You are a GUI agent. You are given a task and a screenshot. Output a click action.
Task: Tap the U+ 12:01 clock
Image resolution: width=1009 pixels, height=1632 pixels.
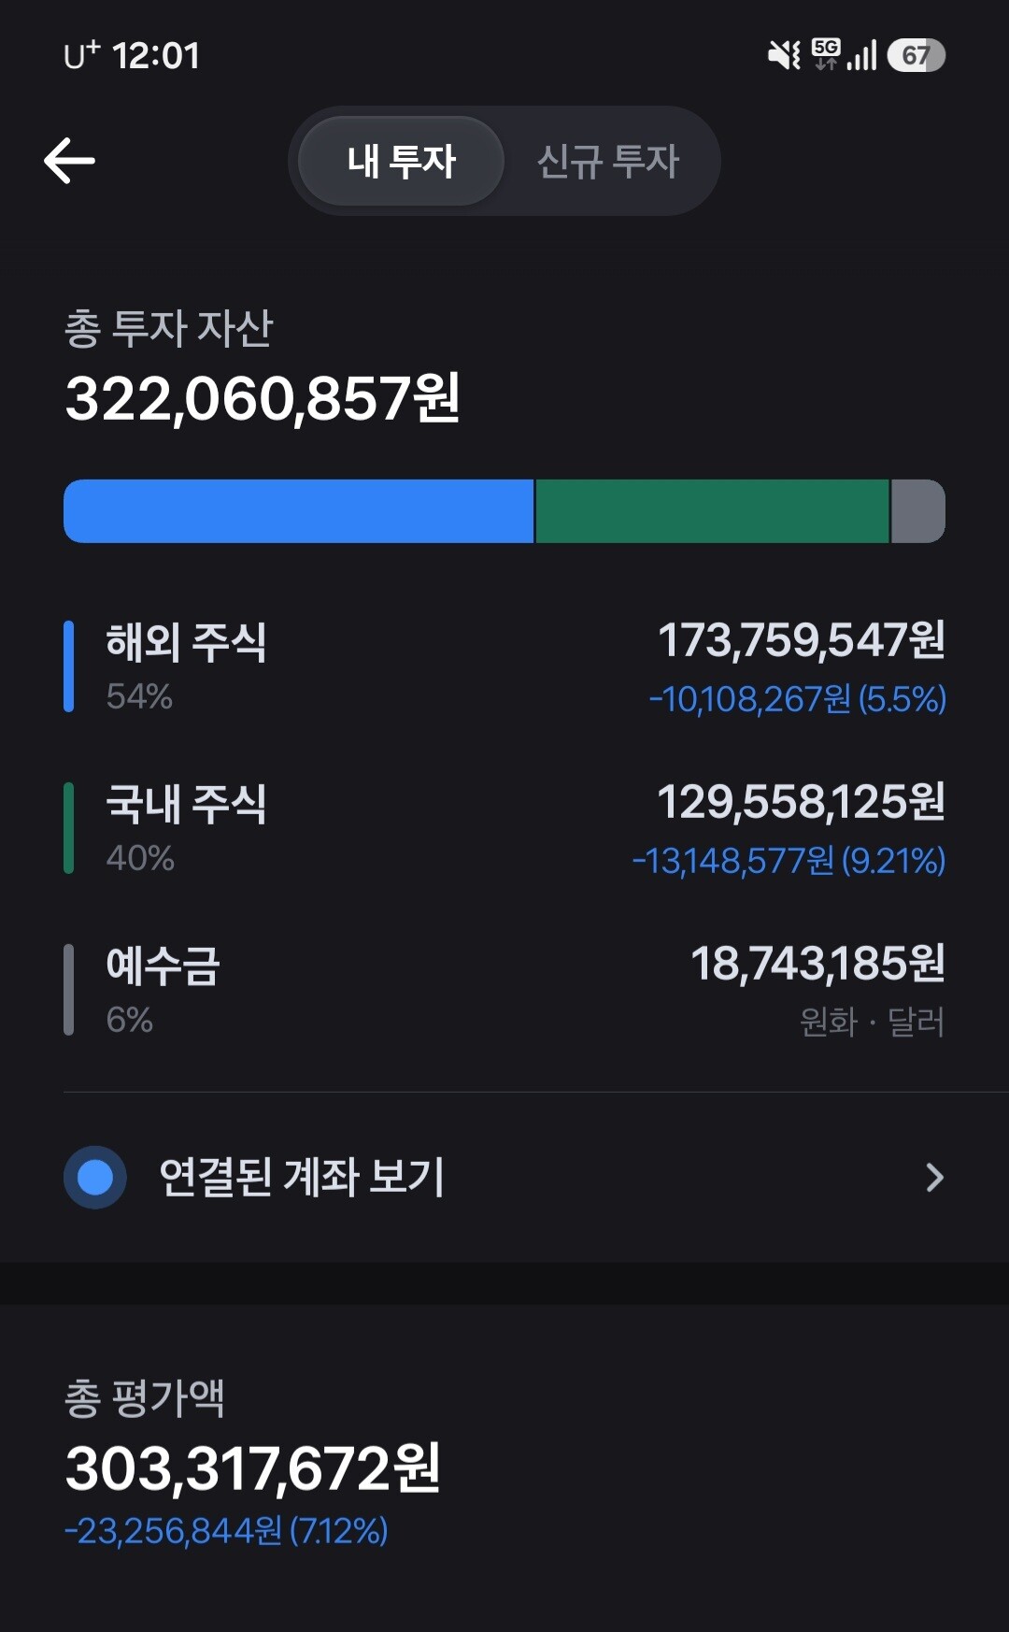tap(132, 55)
